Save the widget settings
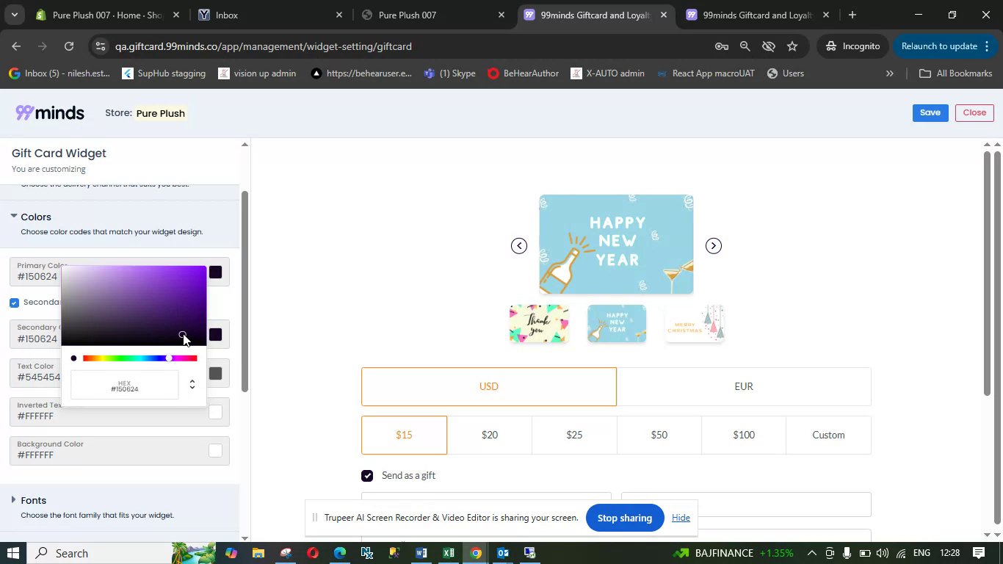This screenshot has width=1003, height=564. 930,112
